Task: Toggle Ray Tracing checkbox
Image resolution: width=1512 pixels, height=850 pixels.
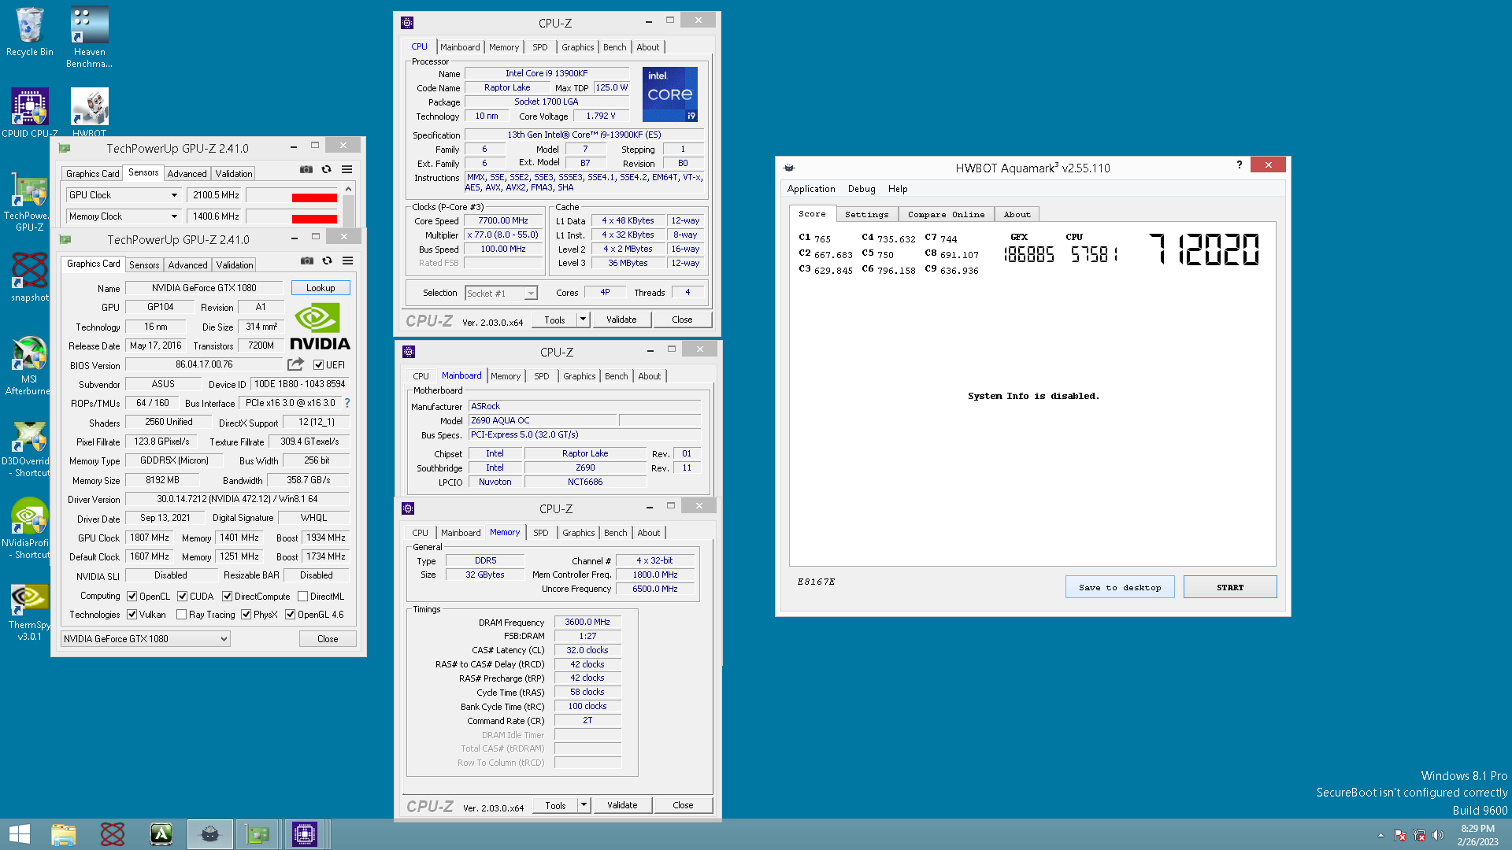Action: [182, 615]
